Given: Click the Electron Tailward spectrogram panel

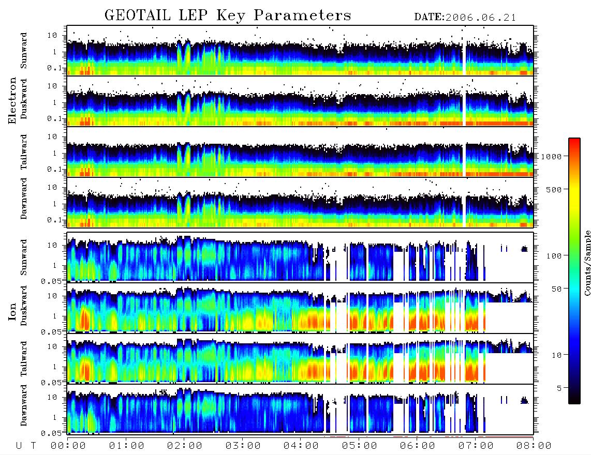Looking at the screenshot, I should click(300, 152).
